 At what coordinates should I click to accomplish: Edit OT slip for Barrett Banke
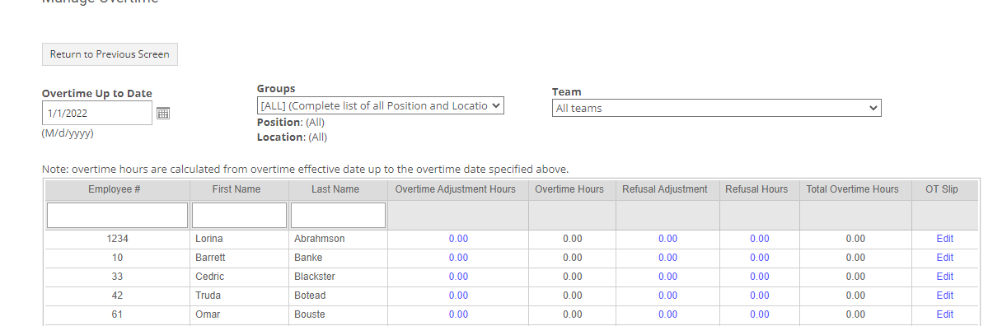pyautogui.click(x=945, y=258)
